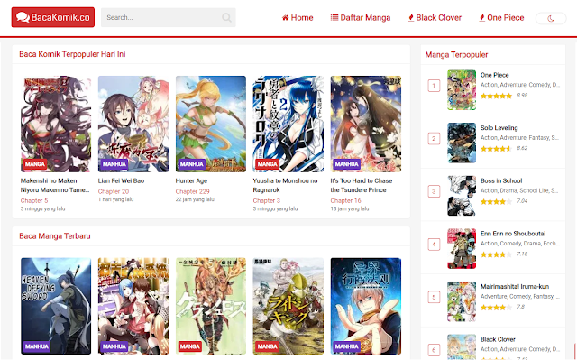Click the BacaKomik.co logo
Viewport: 577px width, 360px height.
(x=53, y=17)
